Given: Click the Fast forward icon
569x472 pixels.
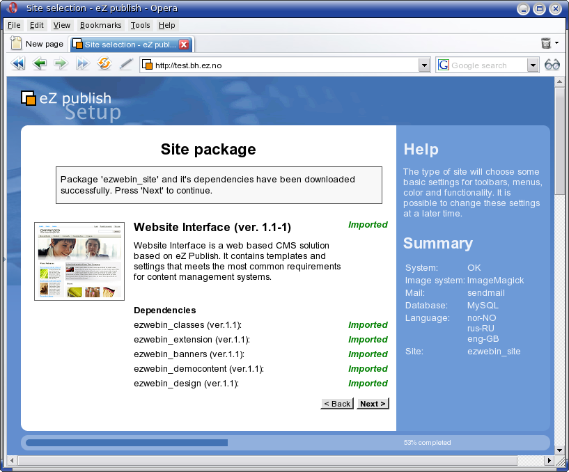Looking at the screenshot, I should (x=82, y=63).
